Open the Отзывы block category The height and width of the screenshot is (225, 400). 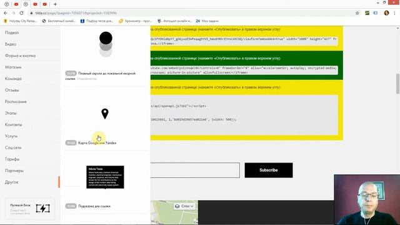point(12,90)
